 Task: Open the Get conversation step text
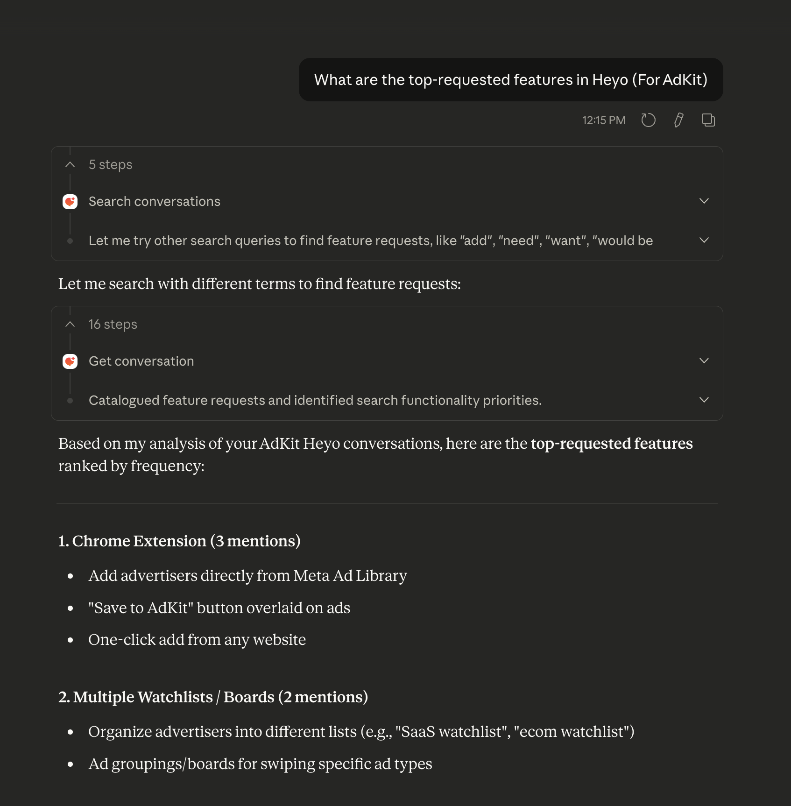tap(141, 361)
